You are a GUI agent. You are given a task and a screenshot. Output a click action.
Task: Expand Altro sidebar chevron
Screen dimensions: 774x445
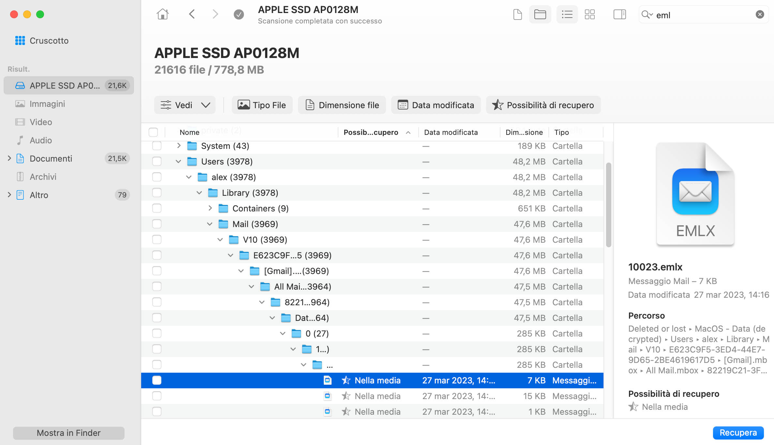pos(9,195)
